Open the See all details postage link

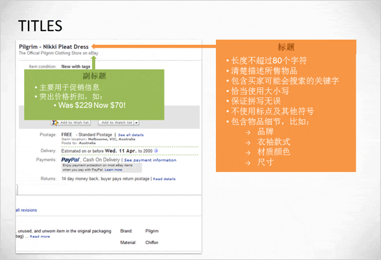[131, 135]
